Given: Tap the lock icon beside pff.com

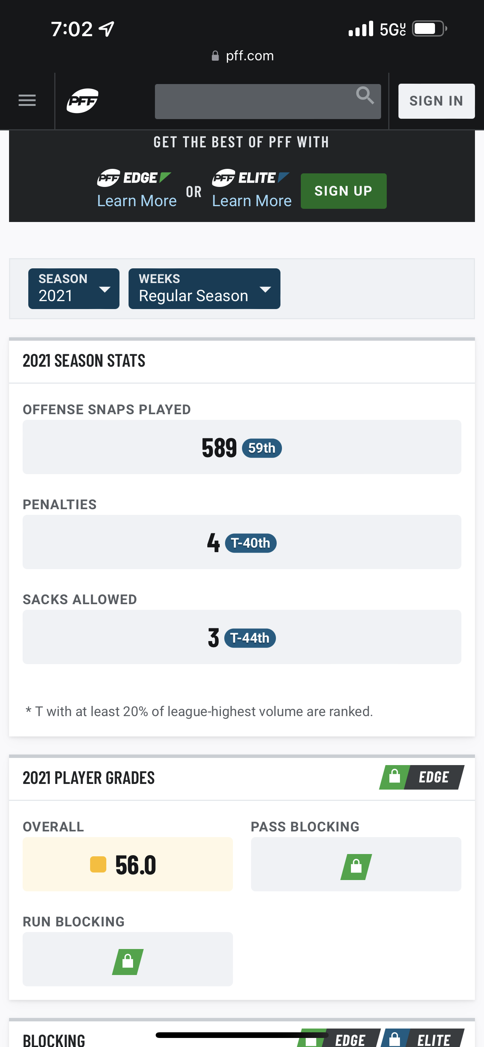Looking at the screenshot, I should coord(215,56).
